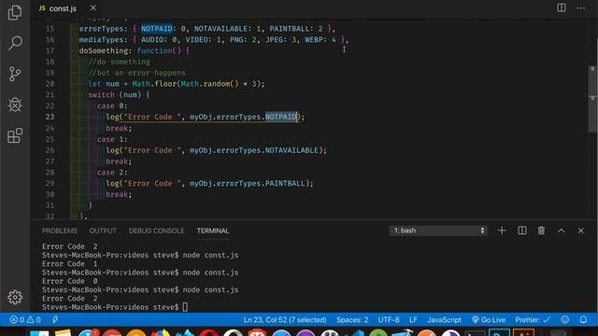Close the const.js editor tab

tap(93, 8)
